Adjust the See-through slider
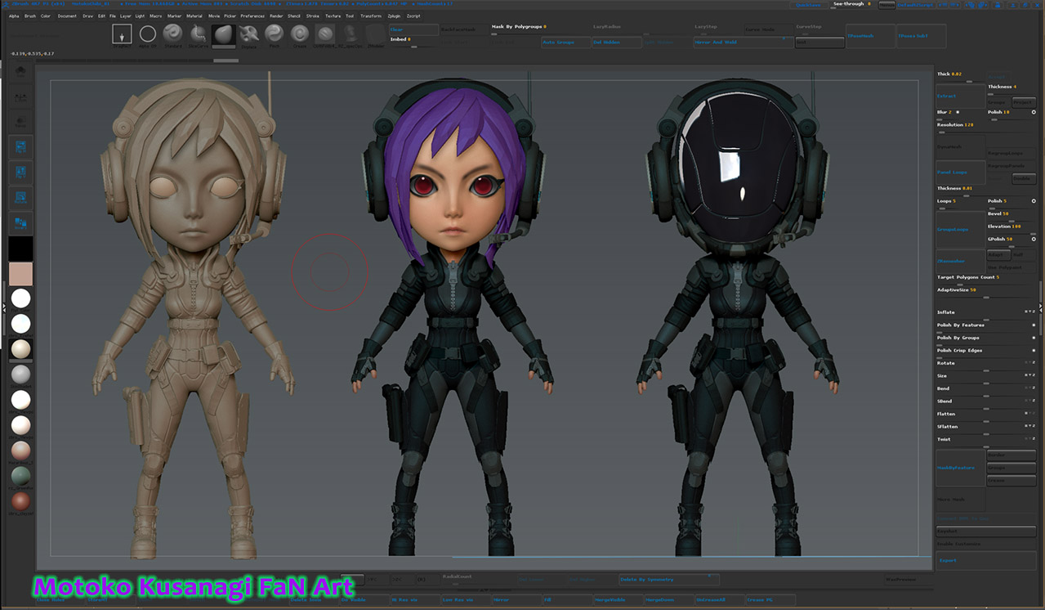This screenshot has width=1045, height=610. 850,5
